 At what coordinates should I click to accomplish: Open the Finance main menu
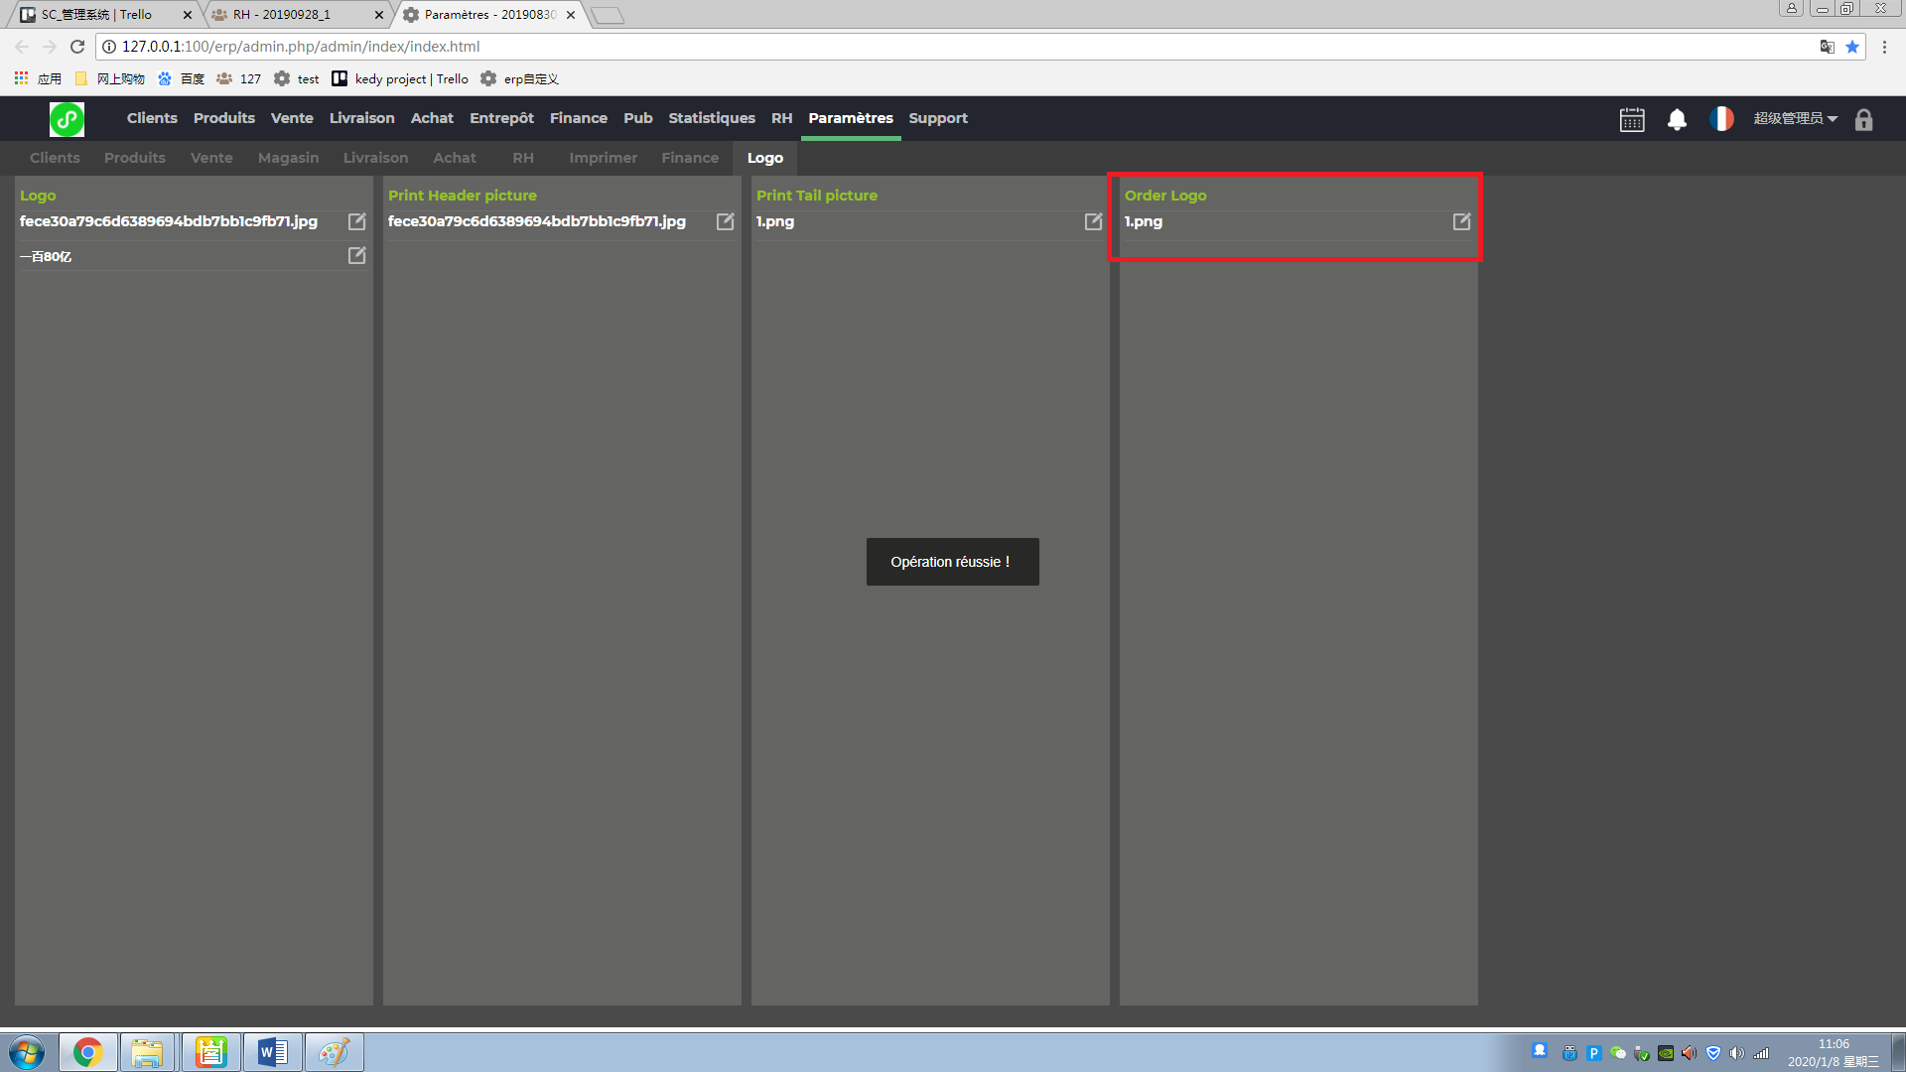coord(578,118)
